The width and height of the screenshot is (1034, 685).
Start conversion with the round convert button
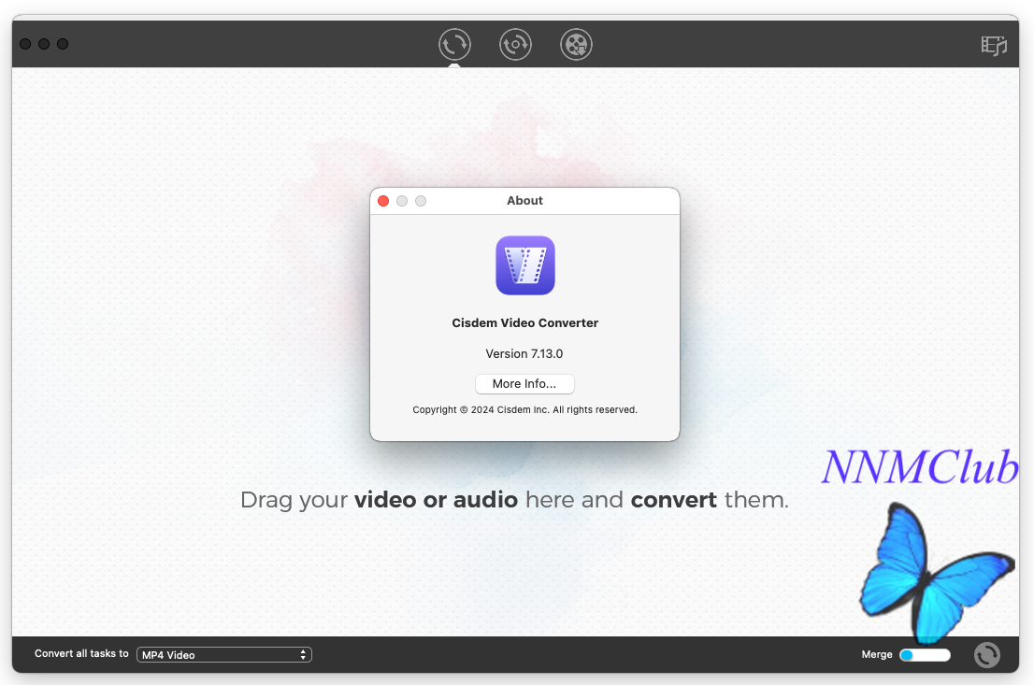(x=987, y=655)
